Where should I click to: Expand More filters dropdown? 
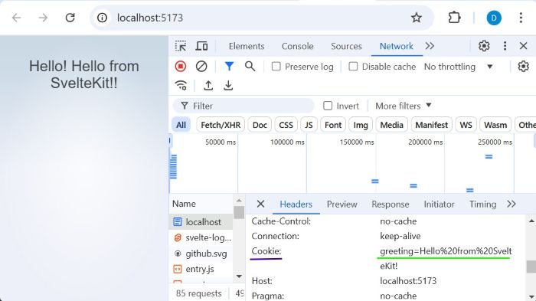click(x=404, y=106)
